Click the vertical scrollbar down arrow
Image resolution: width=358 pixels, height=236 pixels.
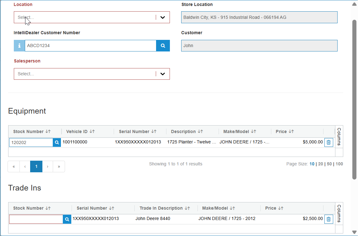click(355, 232)
